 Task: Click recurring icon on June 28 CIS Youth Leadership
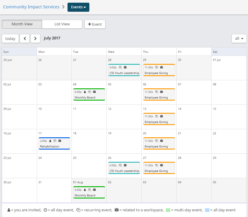120,67
